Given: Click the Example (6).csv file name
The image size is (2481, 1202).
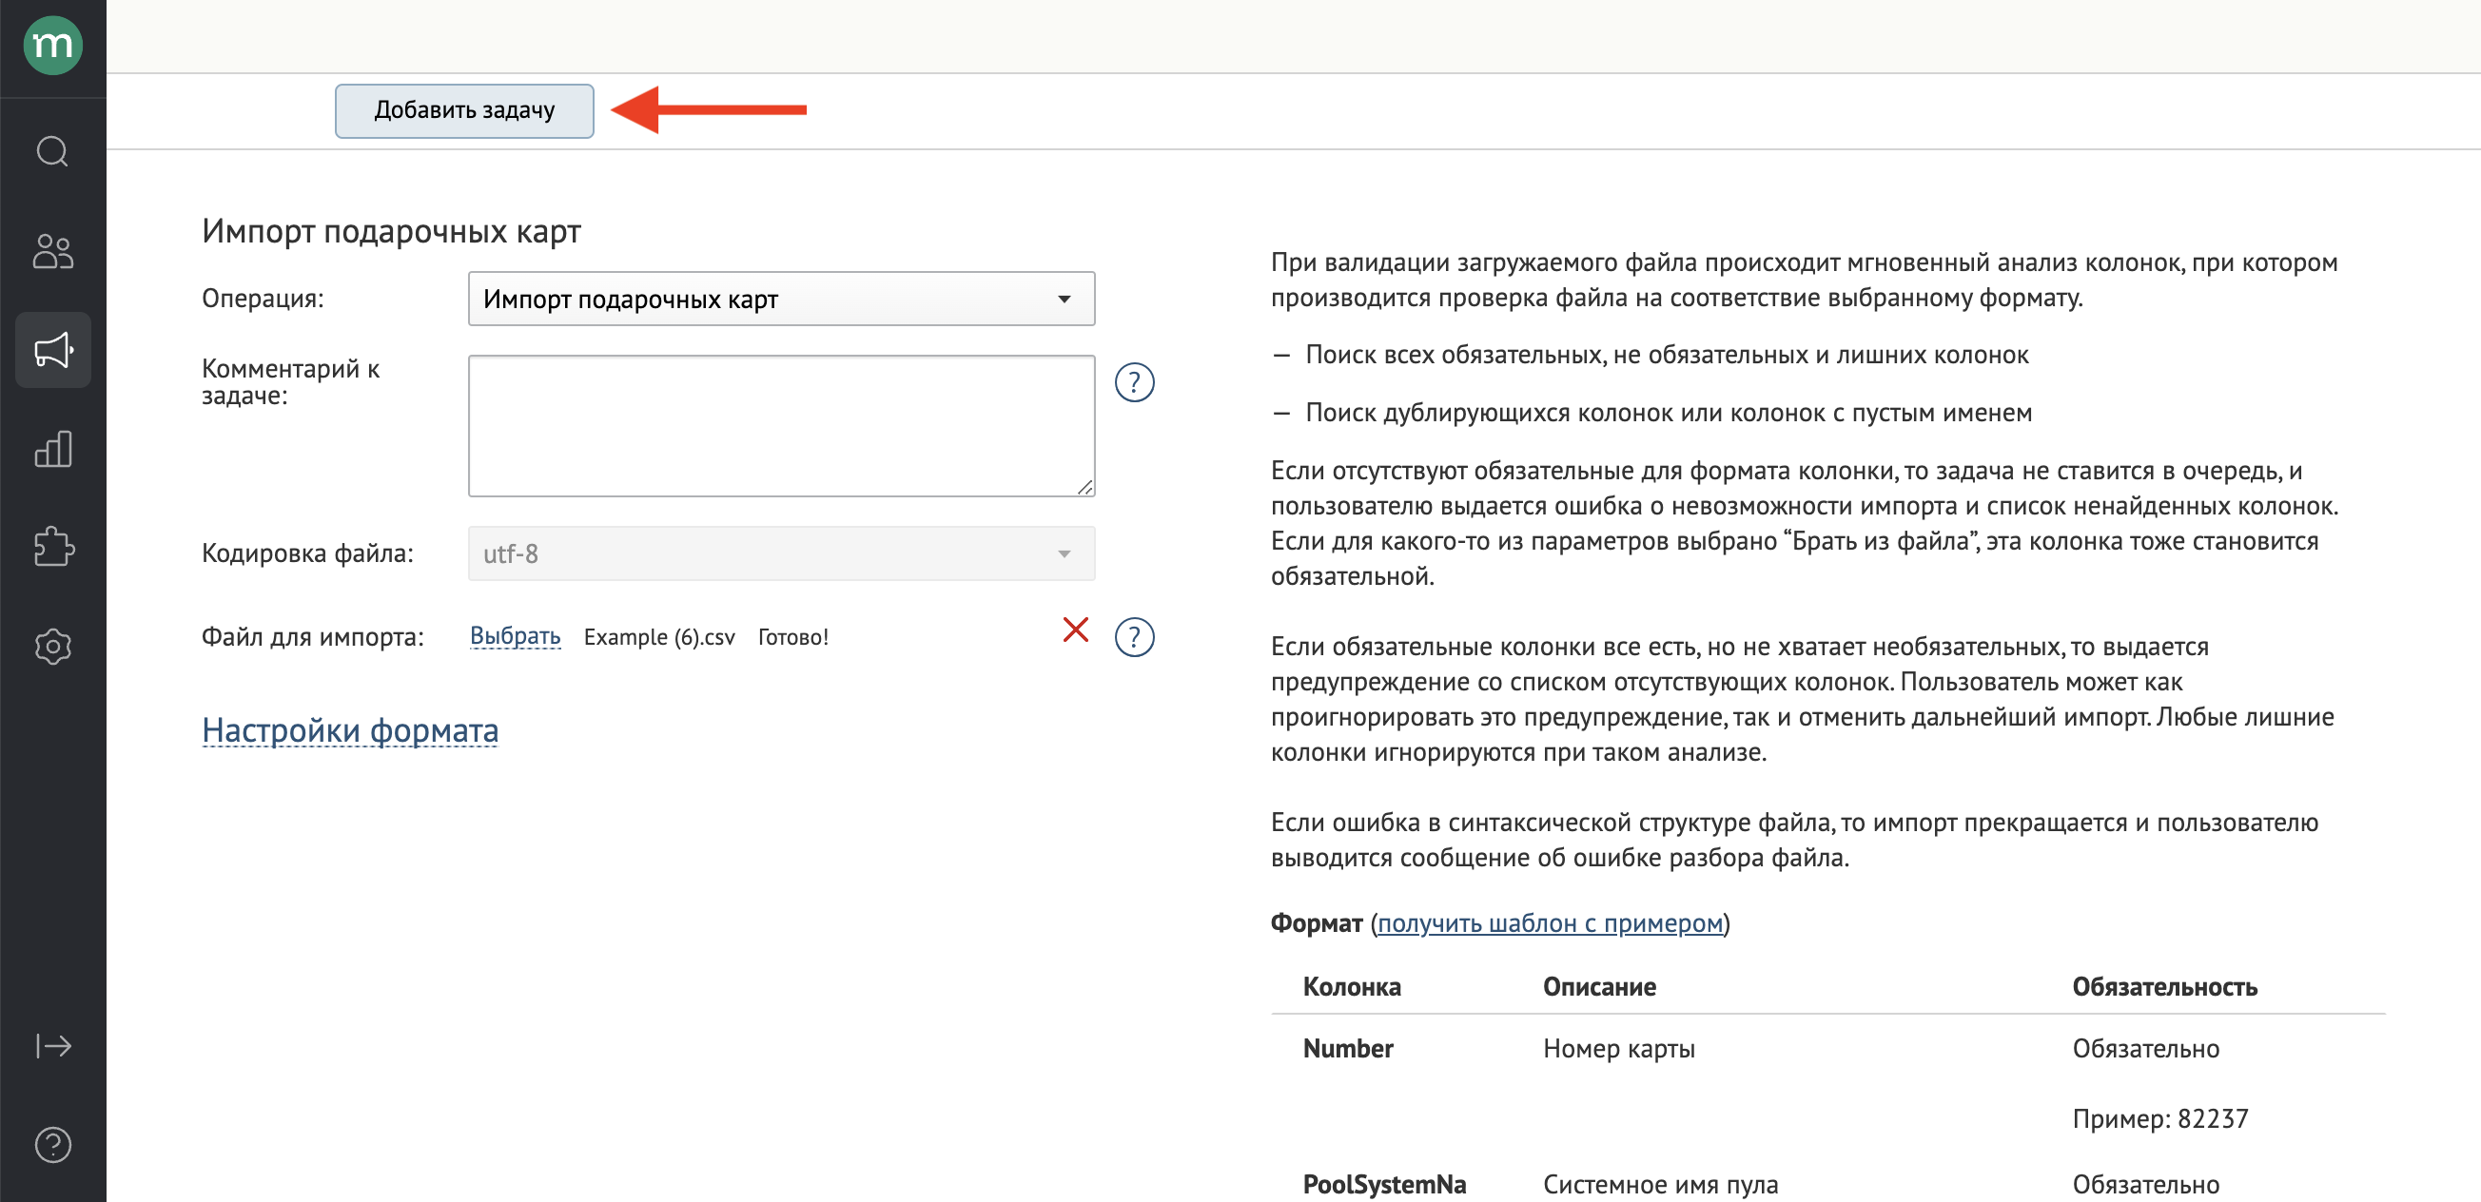Looking at the screenshot, I should pos(658,637).
